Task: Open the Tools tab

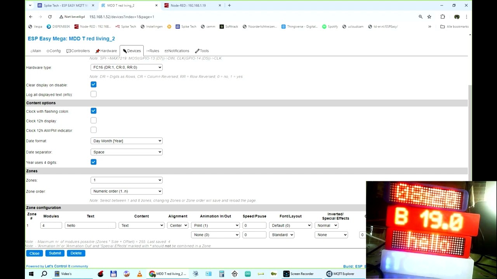Action: (x=202, y=51)
